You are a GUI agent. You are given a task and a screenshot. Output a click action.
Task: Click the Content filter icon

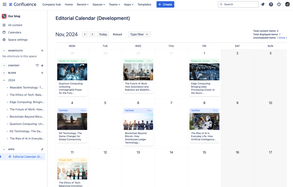pos(37,66)
